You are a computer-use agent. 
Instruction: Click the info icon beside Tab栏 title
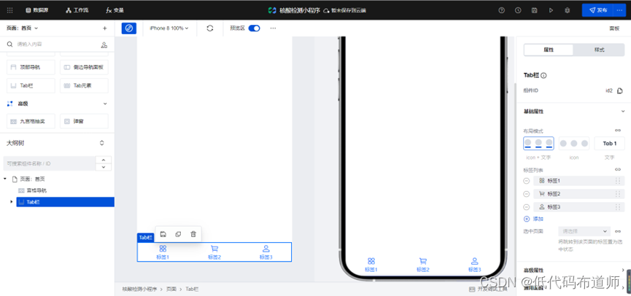(x=543, y=76)
